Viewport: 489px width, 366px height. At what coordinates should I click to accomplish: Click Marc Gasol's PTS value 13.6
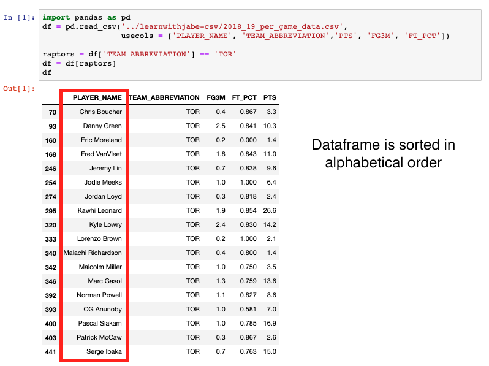pyautogui.click(x=270, y=281)
